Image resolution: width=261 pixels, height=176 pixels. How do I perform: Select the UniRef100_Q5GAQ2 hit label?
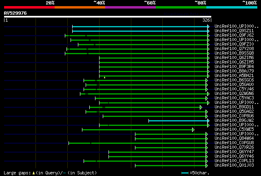[234, 112]
